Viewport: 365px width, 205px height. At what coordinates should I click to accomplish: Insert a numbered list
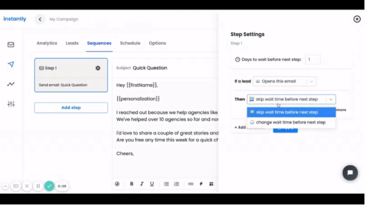[x=177, y=184]
